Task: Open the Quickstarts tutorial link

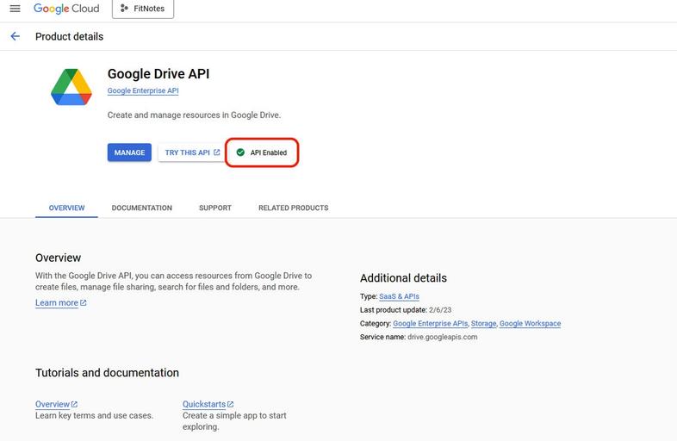Action: (x=208, y=404)
